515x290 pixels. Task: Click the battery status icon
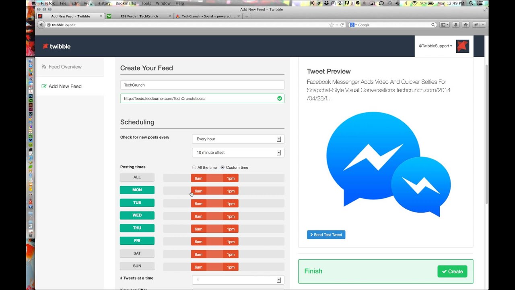click(431, 3)
